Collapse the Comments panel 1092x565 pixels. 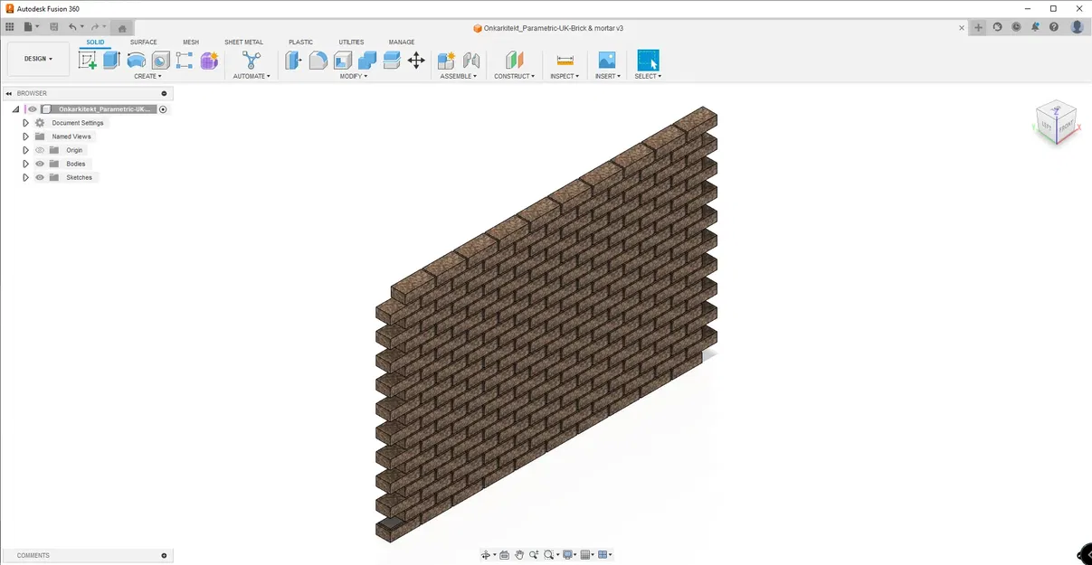(x=163, y=555)
